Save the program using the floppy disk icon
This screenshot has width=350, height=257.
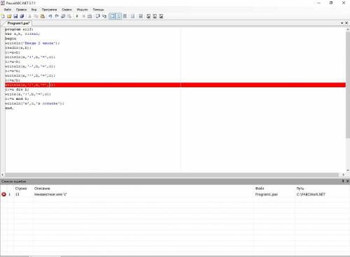[x=15, y=16]
